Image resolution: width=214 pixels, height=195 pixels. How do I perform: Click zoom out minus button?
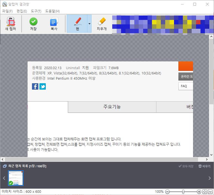[167, 192]
